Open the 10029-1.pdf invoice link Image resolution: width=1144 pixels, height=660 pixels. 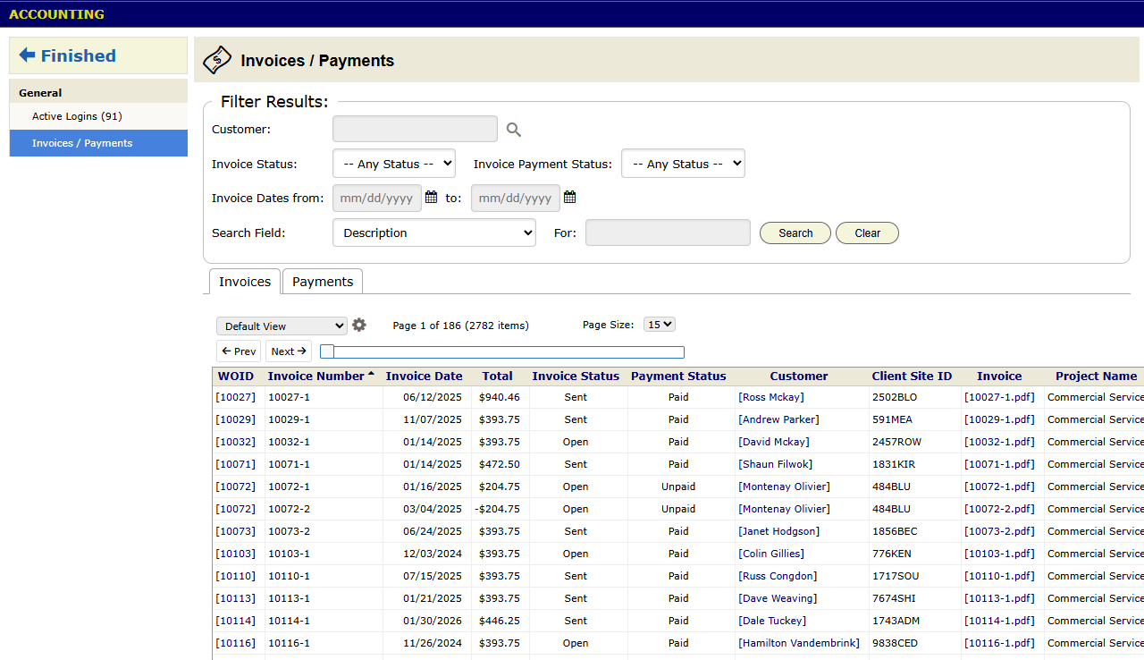tap(999, 419)
